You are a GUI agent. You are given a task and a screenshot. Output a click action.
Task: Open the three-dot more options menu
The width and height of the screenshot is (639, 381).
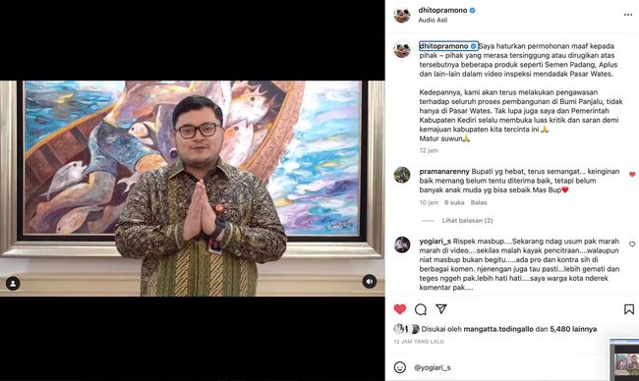tap(627, 15)
